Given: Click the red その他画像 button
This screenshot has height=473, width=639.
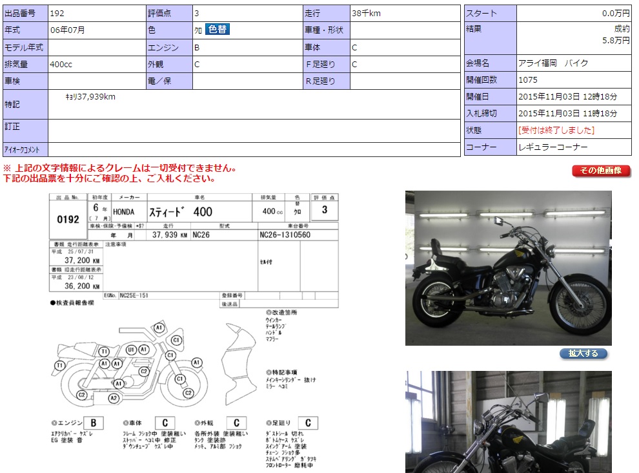Looking at the screenshot, I should pyautogui.click(x=601, y=171).
